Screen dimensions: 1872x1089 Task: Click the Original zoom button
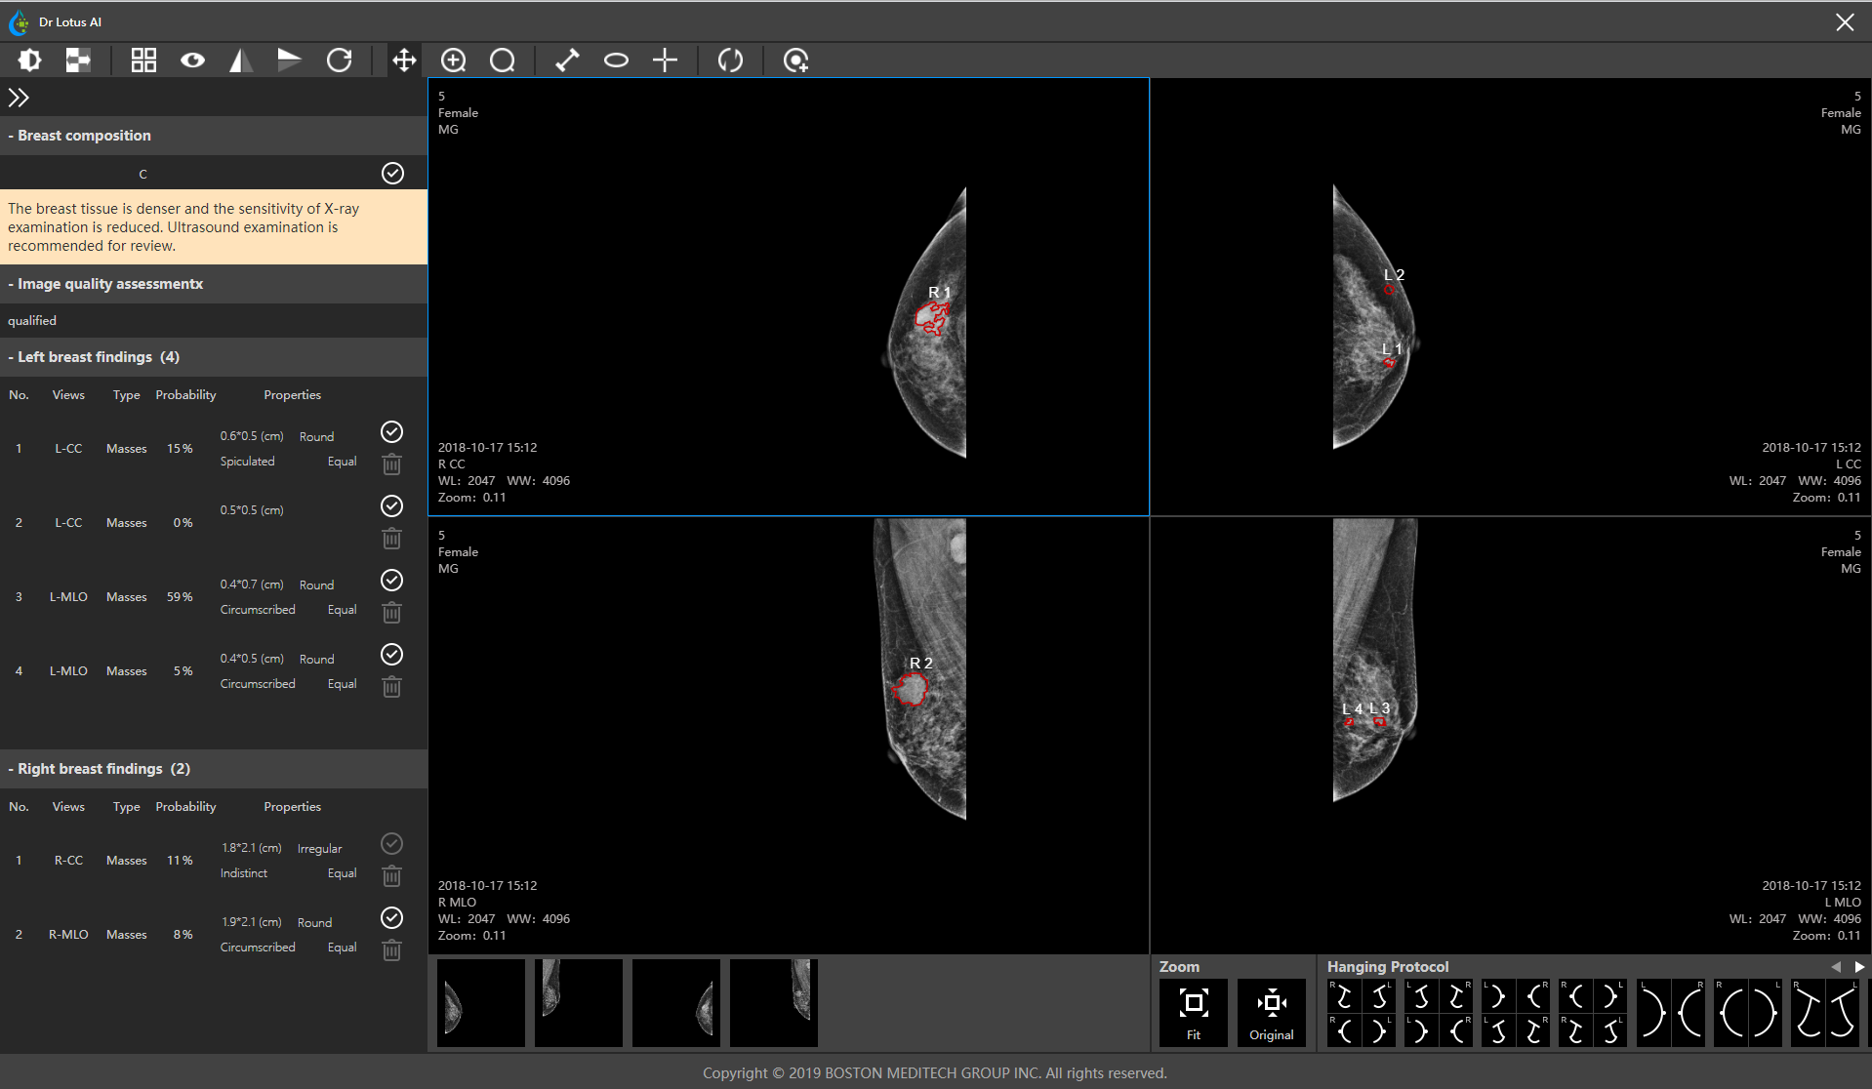[x=1271, y=1012]
